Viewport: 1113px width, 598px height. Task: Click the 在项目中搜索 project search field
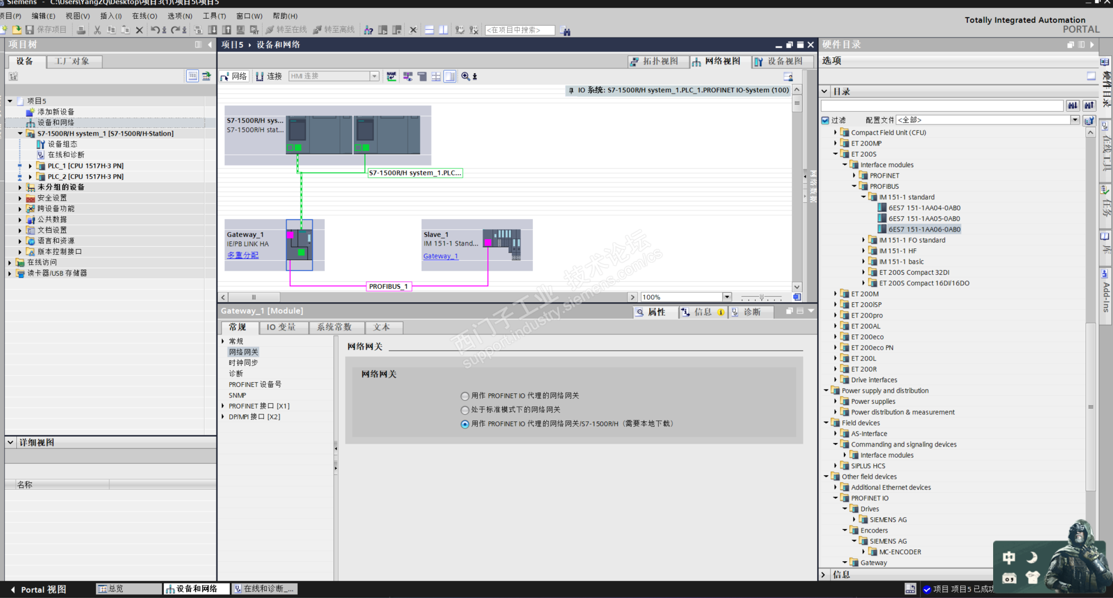519,30
